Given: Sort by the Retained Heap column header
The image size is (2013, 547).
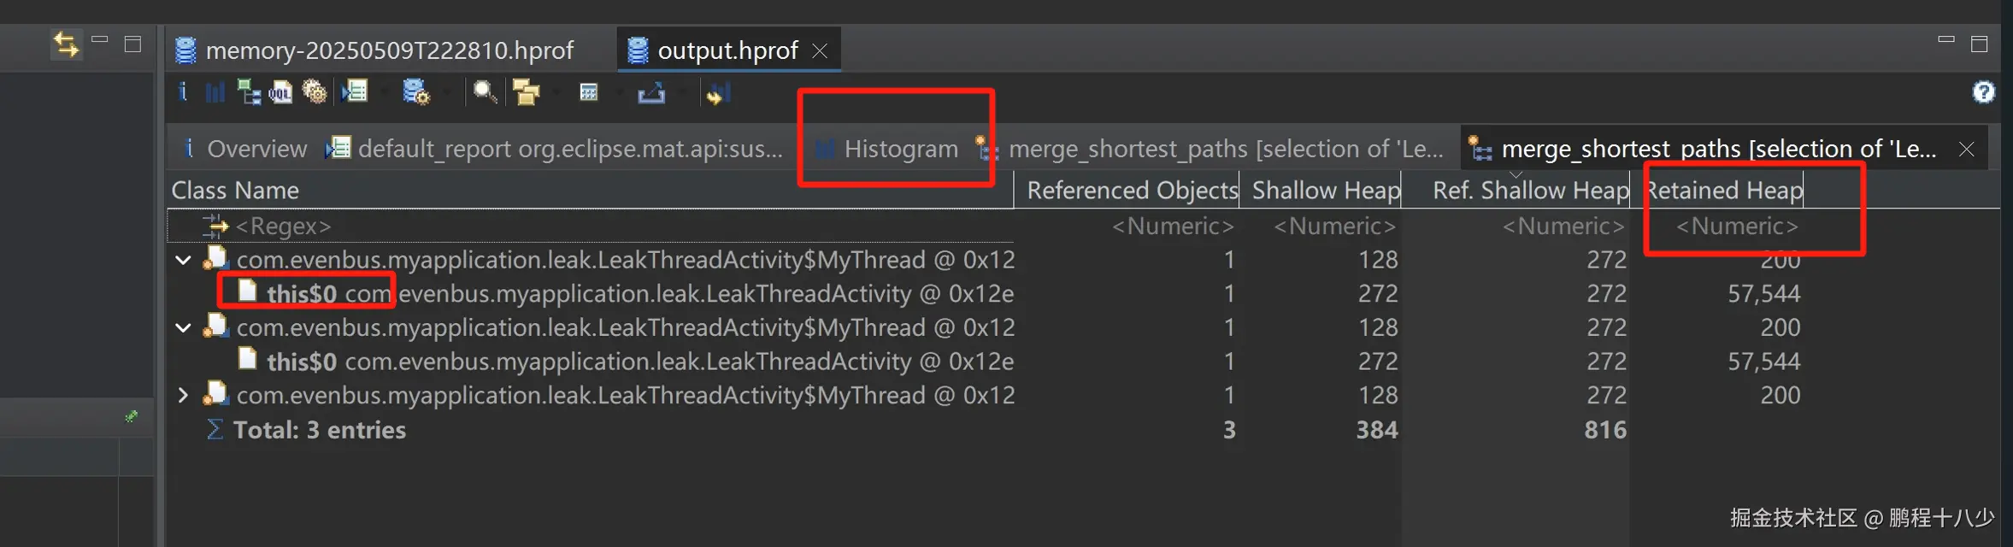Looking at the screenshot, I should click(x=1723, y=190).
